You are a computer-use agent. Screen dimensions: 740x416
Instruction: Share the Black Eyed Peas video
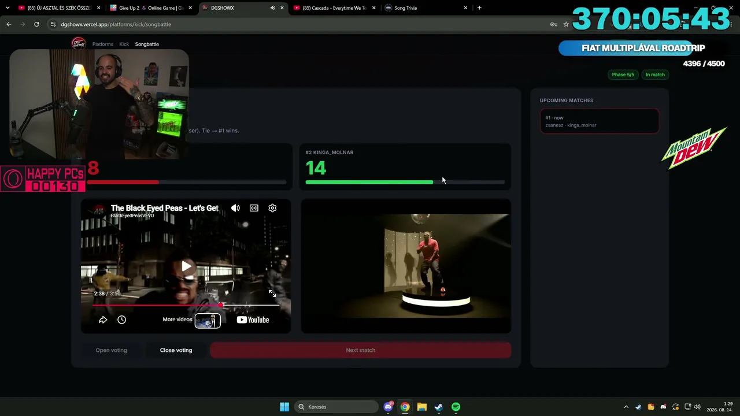pyautogui.click(x=103, y=320)
